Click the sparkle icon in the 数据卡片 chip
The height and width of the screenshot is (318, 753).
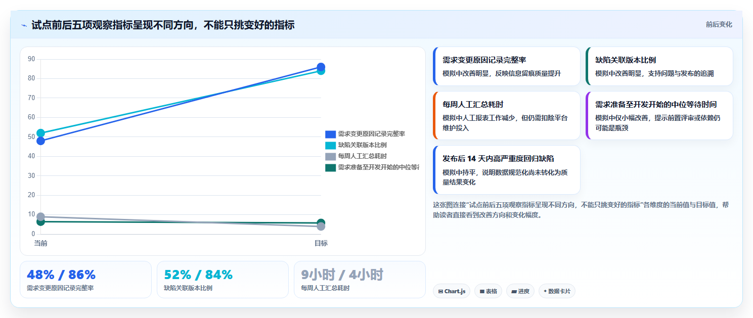(545, 291)
